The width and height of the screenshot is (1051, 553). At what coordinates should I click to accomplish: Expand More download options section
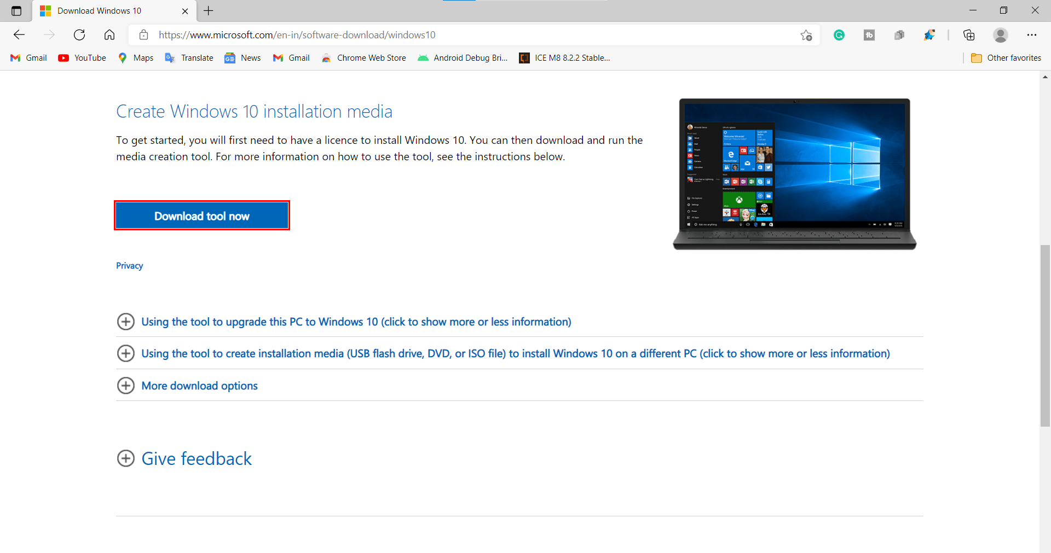199,386
